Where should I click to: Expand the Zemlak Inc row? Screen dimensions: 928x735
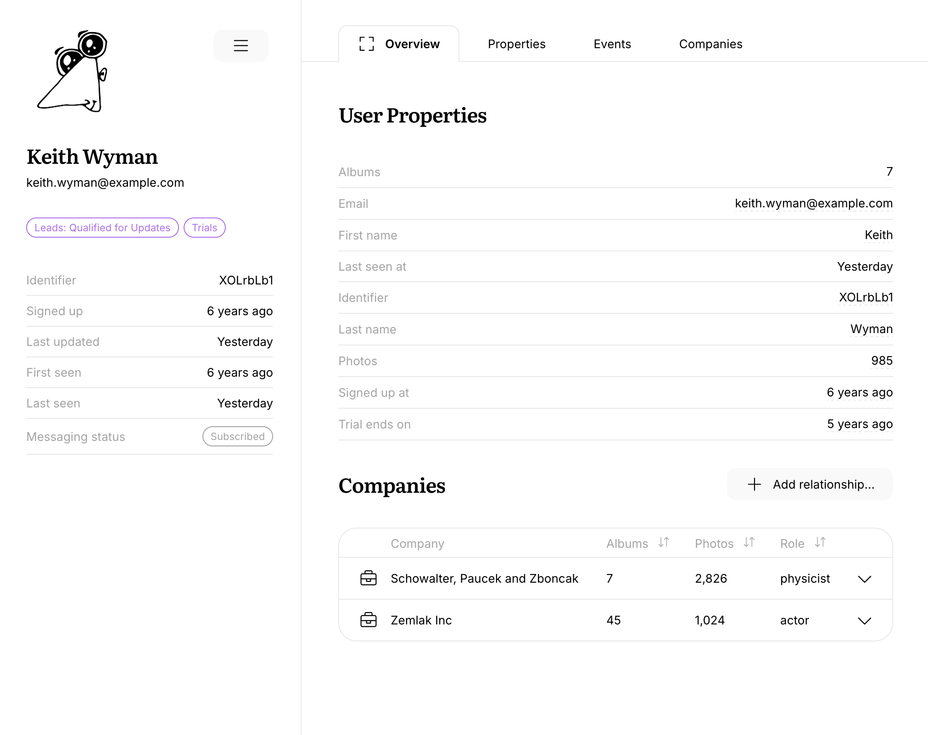pos(865,621)
